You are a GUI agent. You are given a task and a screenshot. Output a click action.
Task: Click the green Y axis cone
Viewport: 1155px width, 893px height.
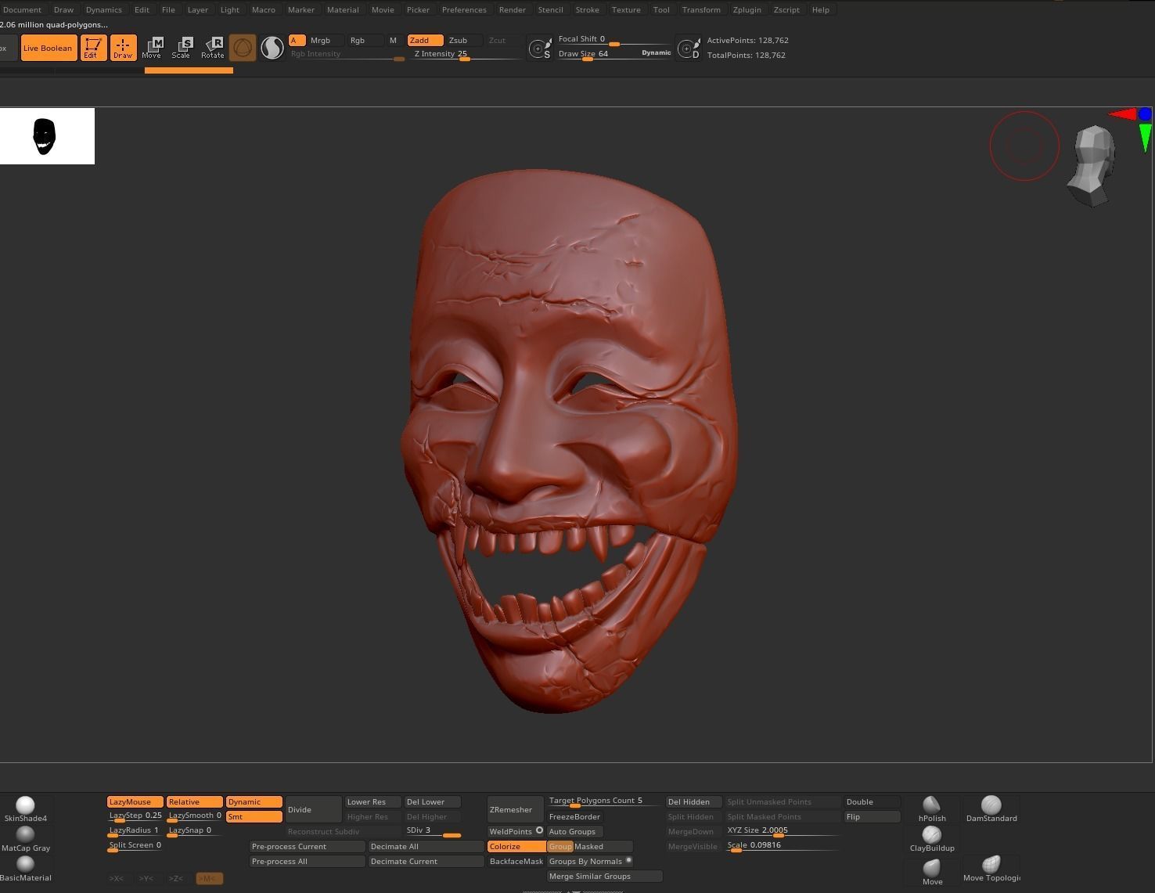tap(1145, 139)
